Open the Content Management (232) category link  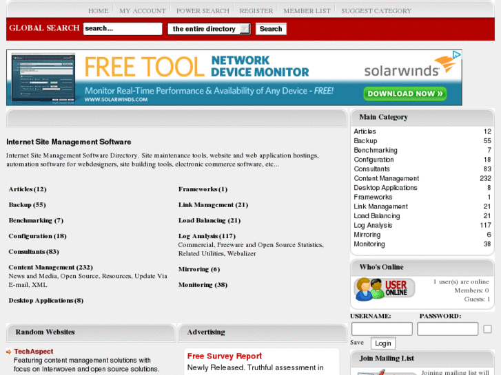coord(50,268)
